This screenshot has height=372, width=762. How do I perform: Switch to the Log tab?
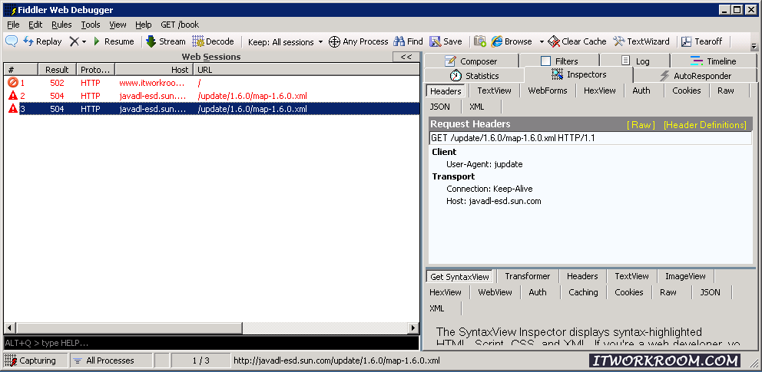[x=634, y=61]
